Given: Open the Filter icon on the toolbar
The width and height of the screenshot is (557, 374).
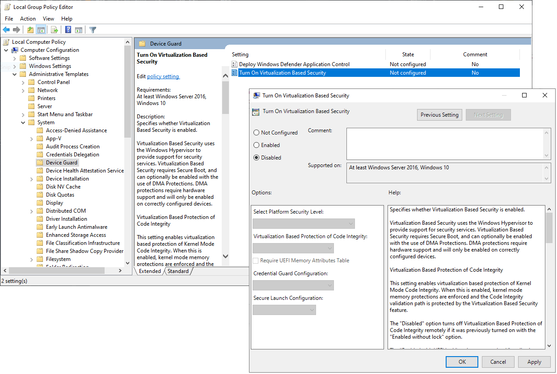Looking at the screenshot, I should [93, 29].
